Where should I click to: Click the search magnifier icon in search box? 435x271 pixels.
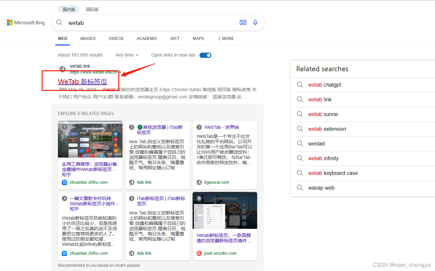point(59,23)
